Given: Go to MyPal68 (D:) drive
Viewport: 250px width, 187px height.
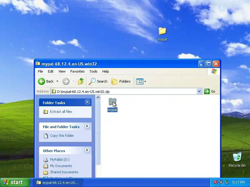Looking at the screenshot, I should (x=60, y=160).
